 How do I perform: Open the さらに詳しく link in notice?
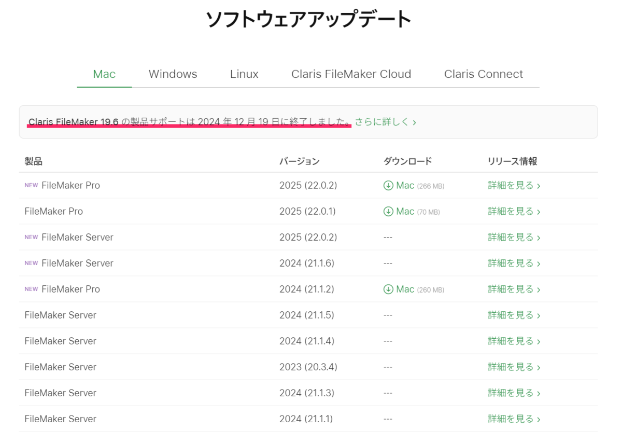[x=385, y=122]
